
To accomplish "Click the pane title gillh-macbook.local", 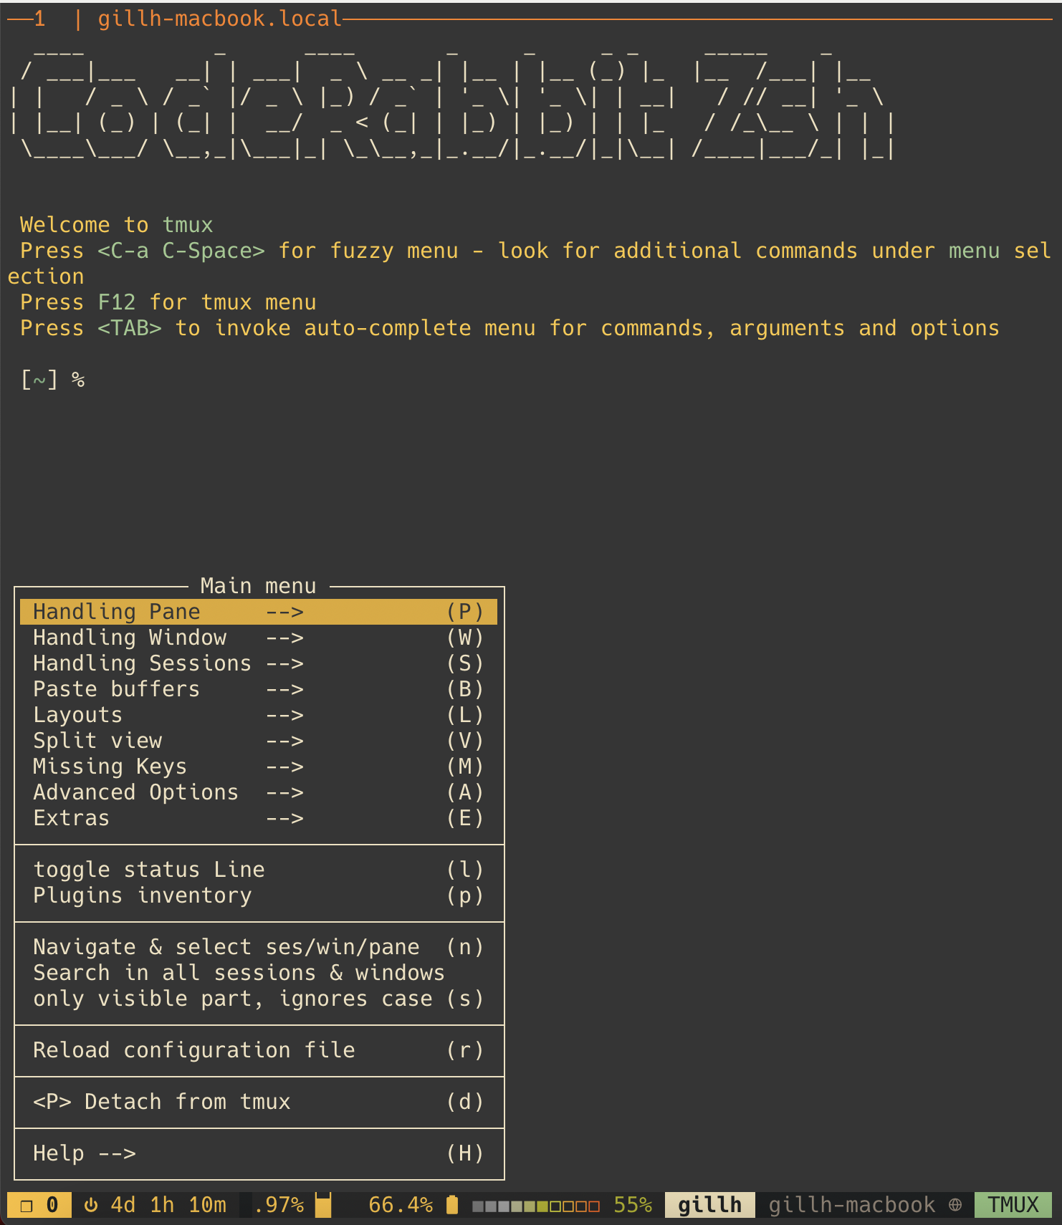I will click(x=220, y=19).
